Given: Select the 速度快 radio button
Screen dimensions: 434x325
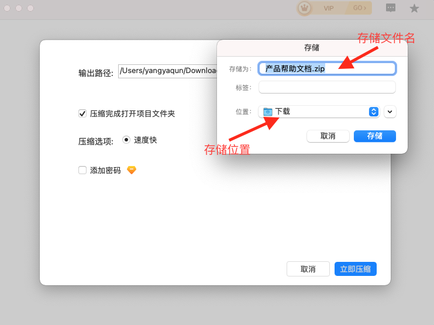Looking at the screenshot, I should 126,140.
